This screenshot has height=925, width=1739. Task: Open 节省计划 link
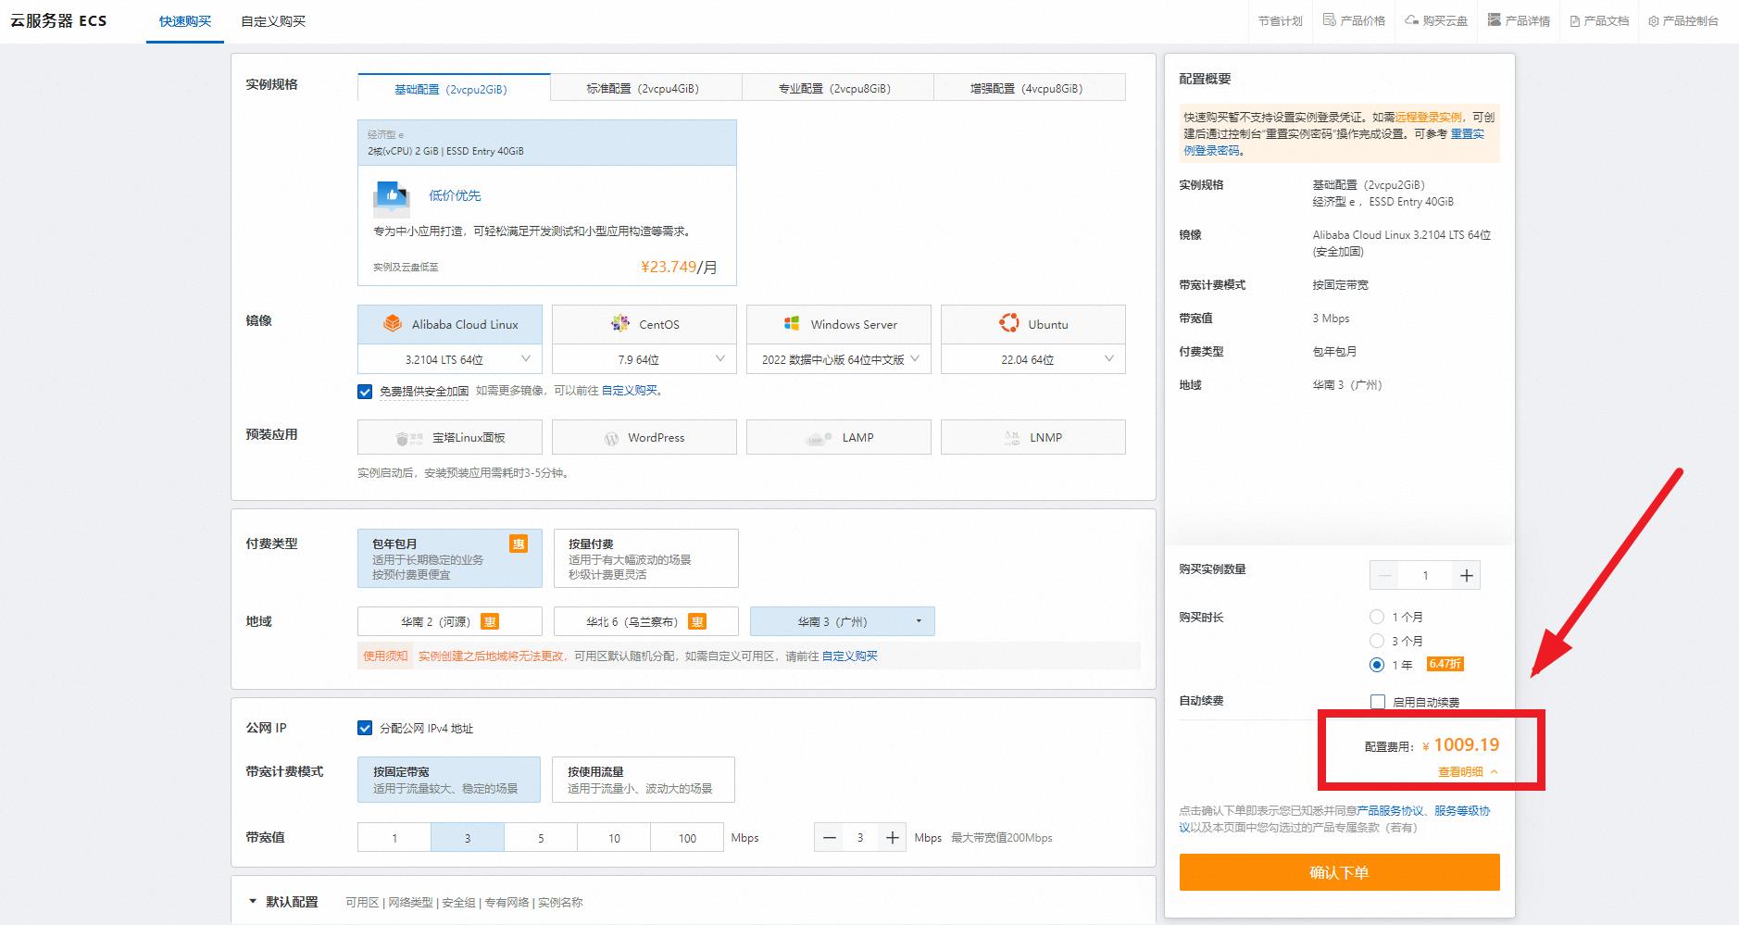[x=1281, y=21]
